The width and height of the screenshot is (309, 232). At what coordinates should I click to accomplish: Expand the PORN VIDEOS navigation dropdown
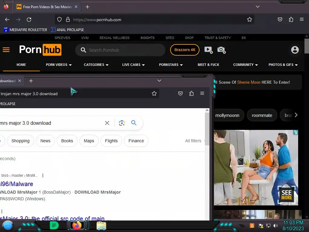[59, 65]
